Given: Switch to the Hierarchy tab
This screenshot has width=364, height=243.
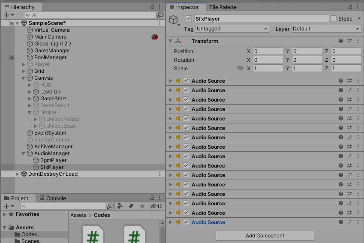Looking at the screenshot, I should 20,7.
